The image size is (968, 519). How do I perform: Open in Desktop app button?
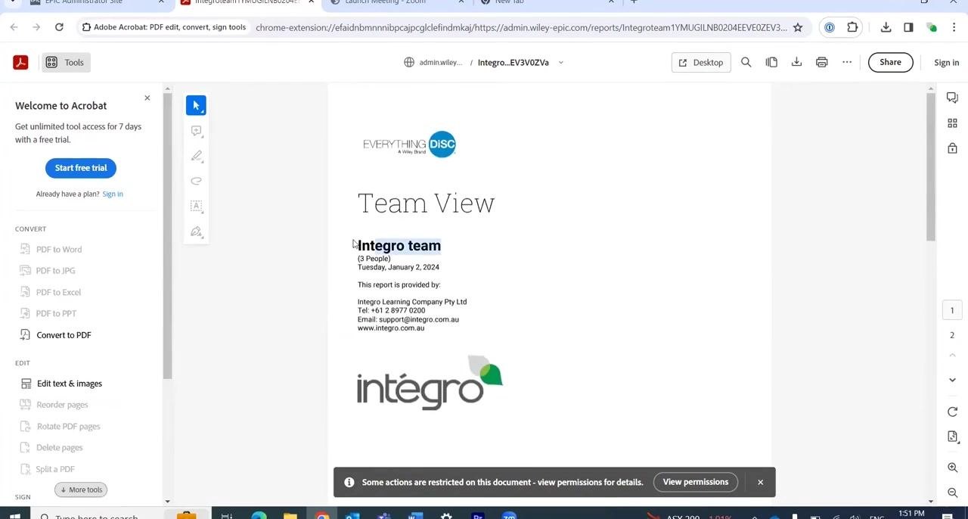click(701, 62)
